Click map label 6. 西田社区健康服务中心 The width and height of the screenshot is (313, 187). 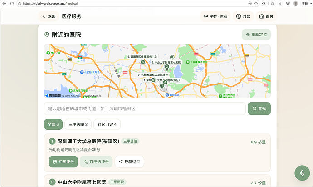click(142, 57)
